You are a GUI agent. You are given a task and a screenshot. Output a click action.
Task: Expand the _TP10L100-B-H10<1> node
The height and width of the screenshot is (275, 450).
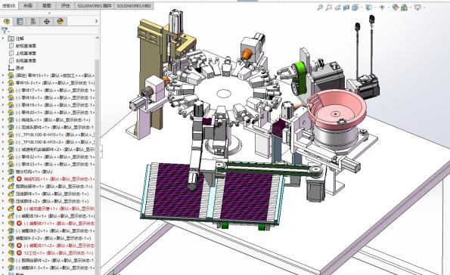pyautogui.click(x=3, y=134)
